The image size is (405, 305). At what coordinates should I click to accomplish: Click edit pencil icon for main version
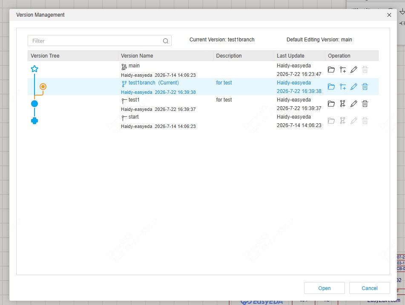[354, 70]
